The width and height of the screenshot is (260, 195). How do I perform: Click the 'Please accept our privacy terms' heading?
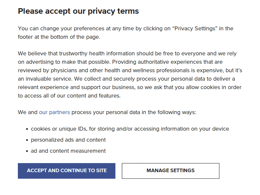point(78,11)
